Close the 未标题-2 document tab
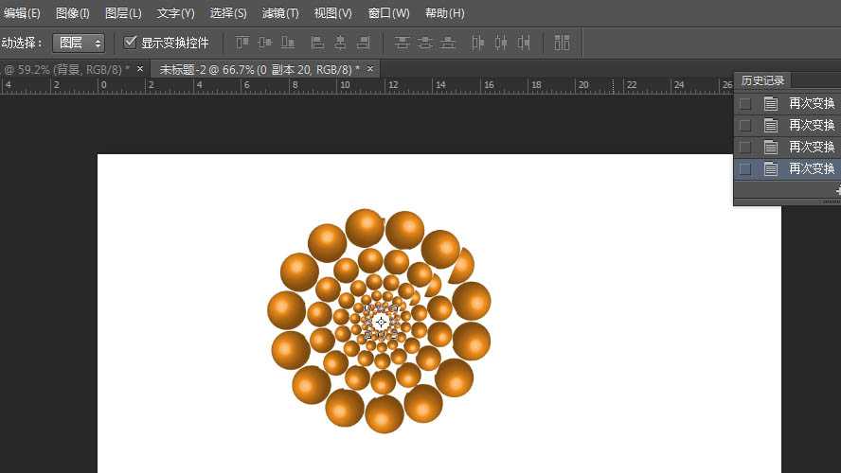This screenshot has height=473, width=841. 369,69
